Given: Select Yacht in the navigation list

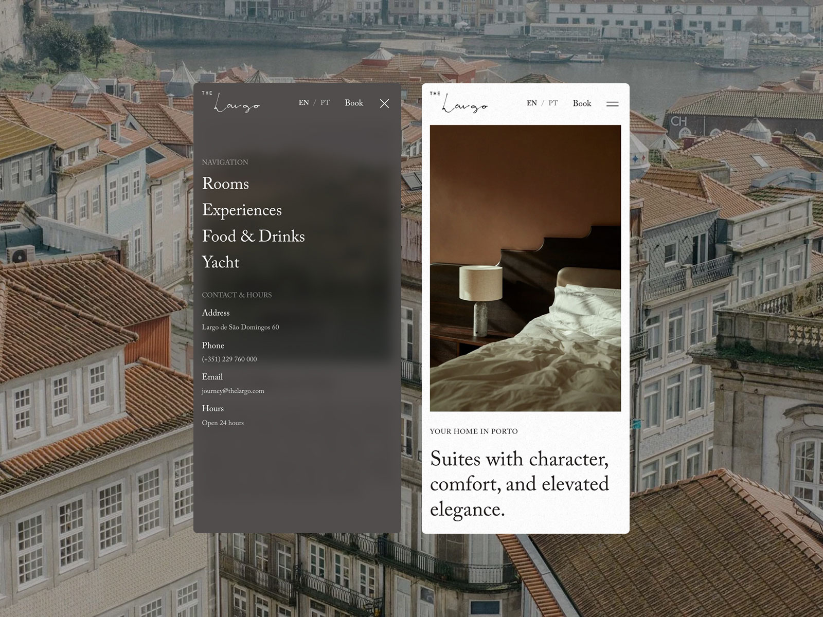Looking at the screenshot, I should (x=221, y=262).
